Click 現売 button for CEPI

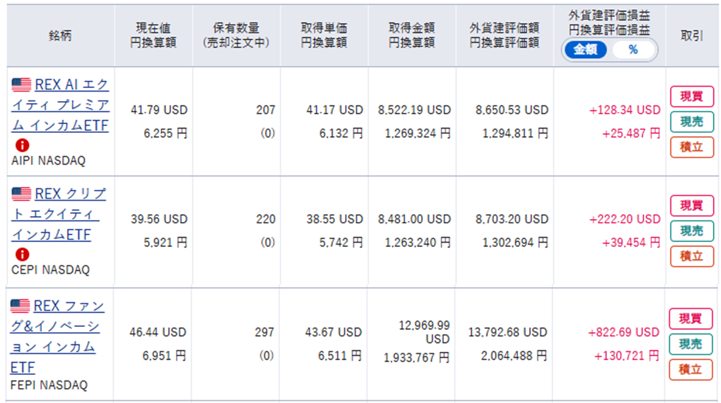(692, 231)
